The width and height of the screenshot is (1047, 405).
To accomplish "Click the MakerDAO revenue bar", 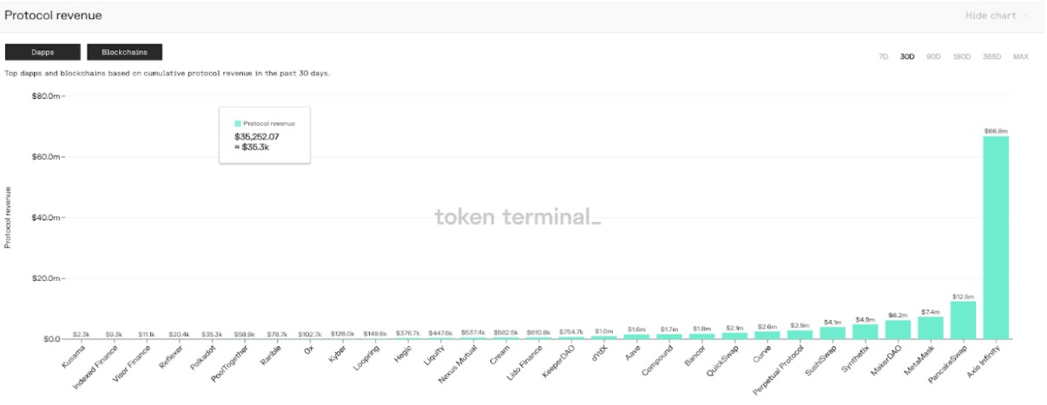I will [898, 329].
